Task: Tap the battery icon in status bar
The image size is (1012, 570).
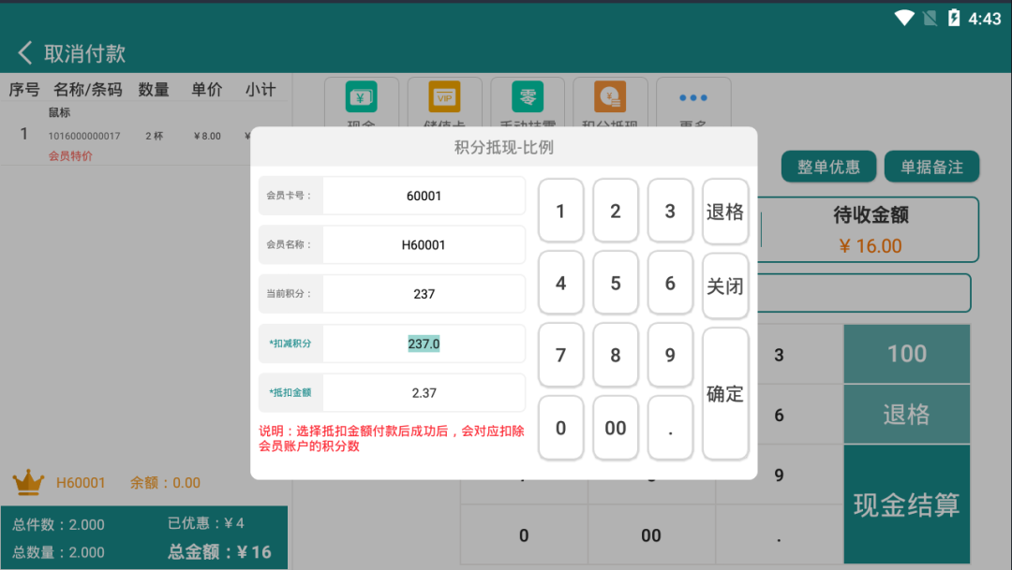Action: (954, 18)
